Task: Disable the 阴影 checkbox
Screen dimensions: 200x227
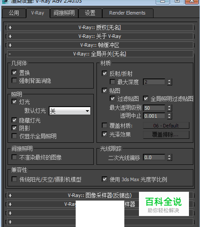Action: [14, 128]
